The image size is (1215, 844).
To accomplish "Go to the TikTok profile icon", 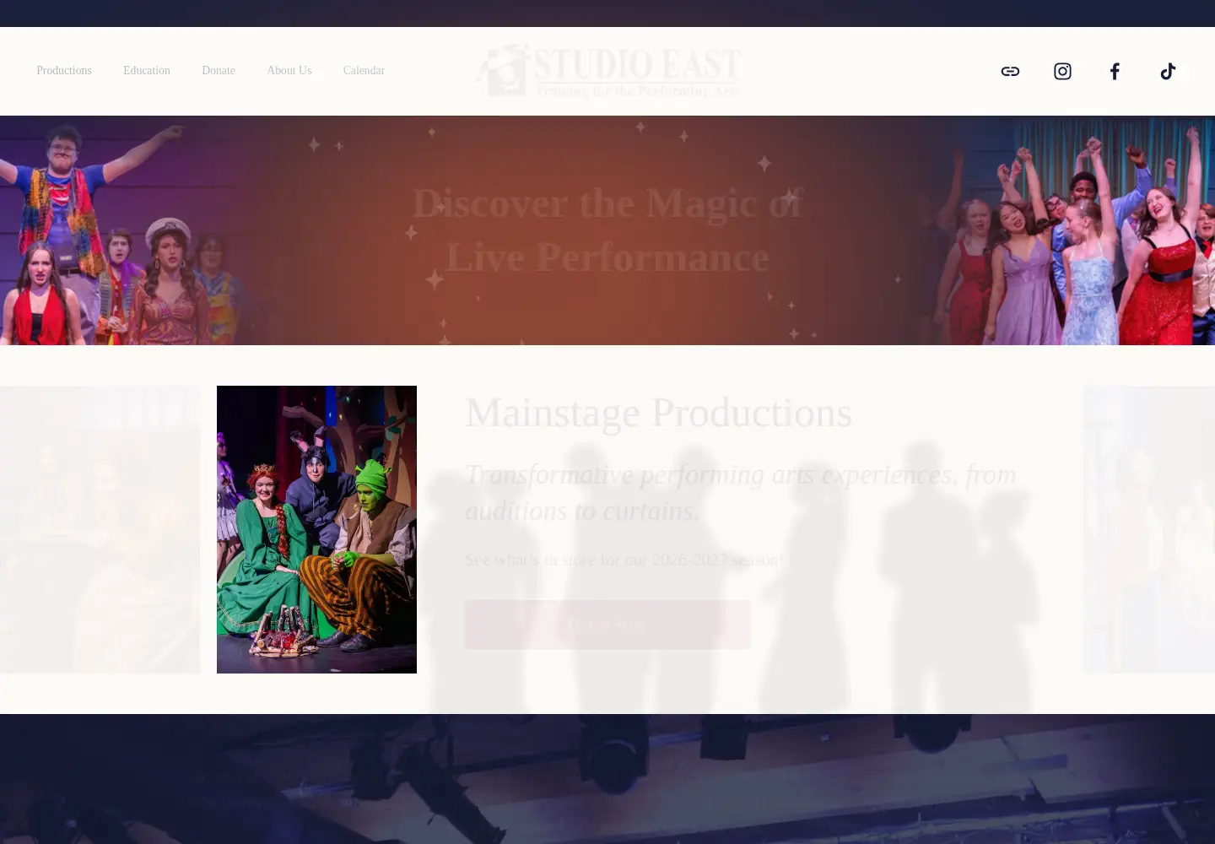I will [1168, 72].
